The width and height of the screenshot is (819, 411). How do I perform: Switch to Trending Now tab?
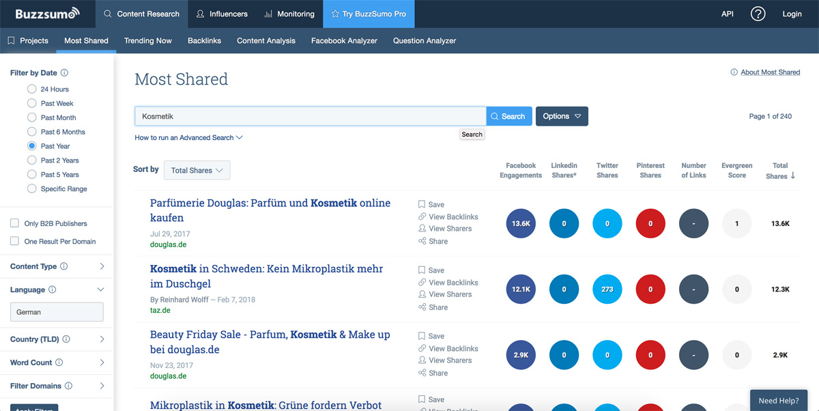coord(148,41)
